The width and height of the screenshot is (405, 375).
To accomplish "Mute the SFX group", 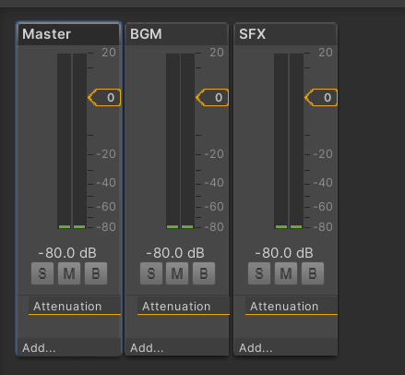I will point(286,273).
